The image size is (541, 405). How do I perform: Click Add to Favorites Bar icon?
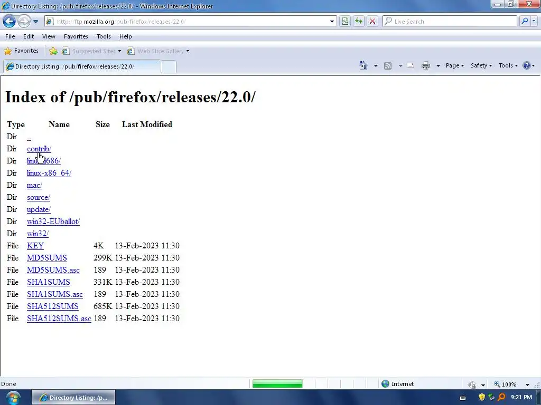(x=53, y=51)
